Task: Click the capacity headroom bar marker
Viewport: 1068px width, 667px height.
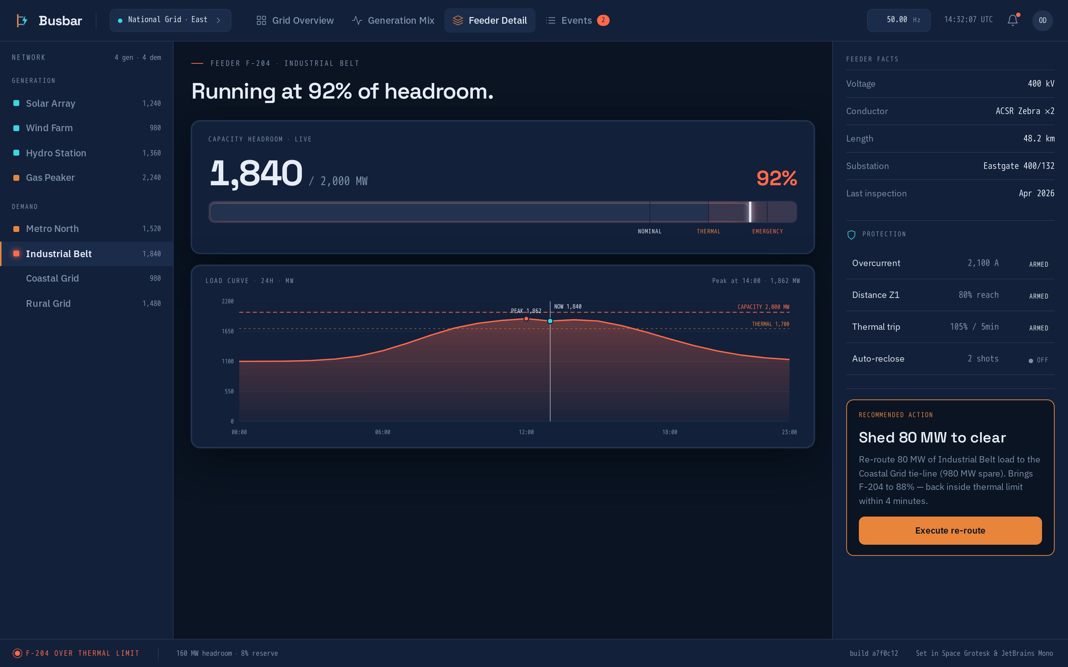Action: tap(750, 212)
